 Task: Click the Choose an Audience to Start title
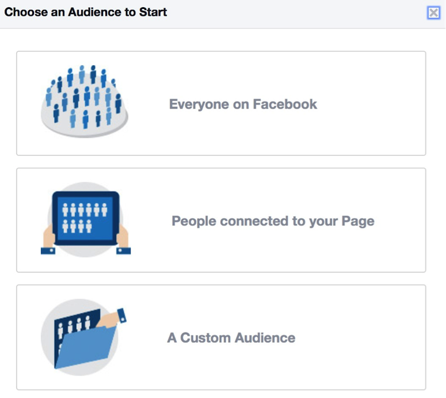click(86, 12)
